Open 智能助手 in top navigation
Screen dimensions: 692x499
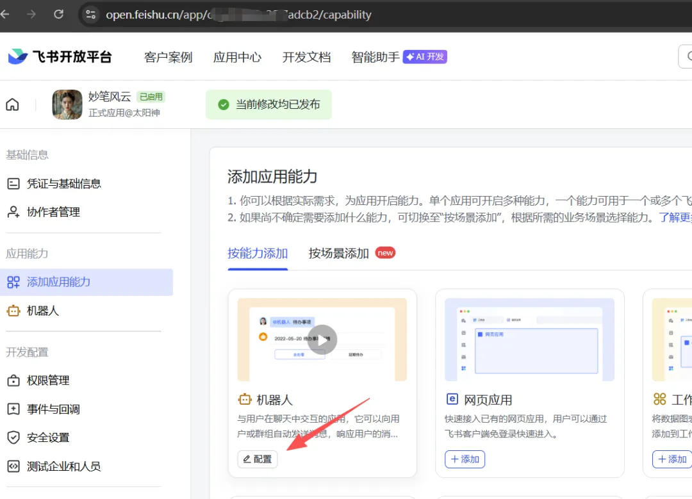[375, 57]
